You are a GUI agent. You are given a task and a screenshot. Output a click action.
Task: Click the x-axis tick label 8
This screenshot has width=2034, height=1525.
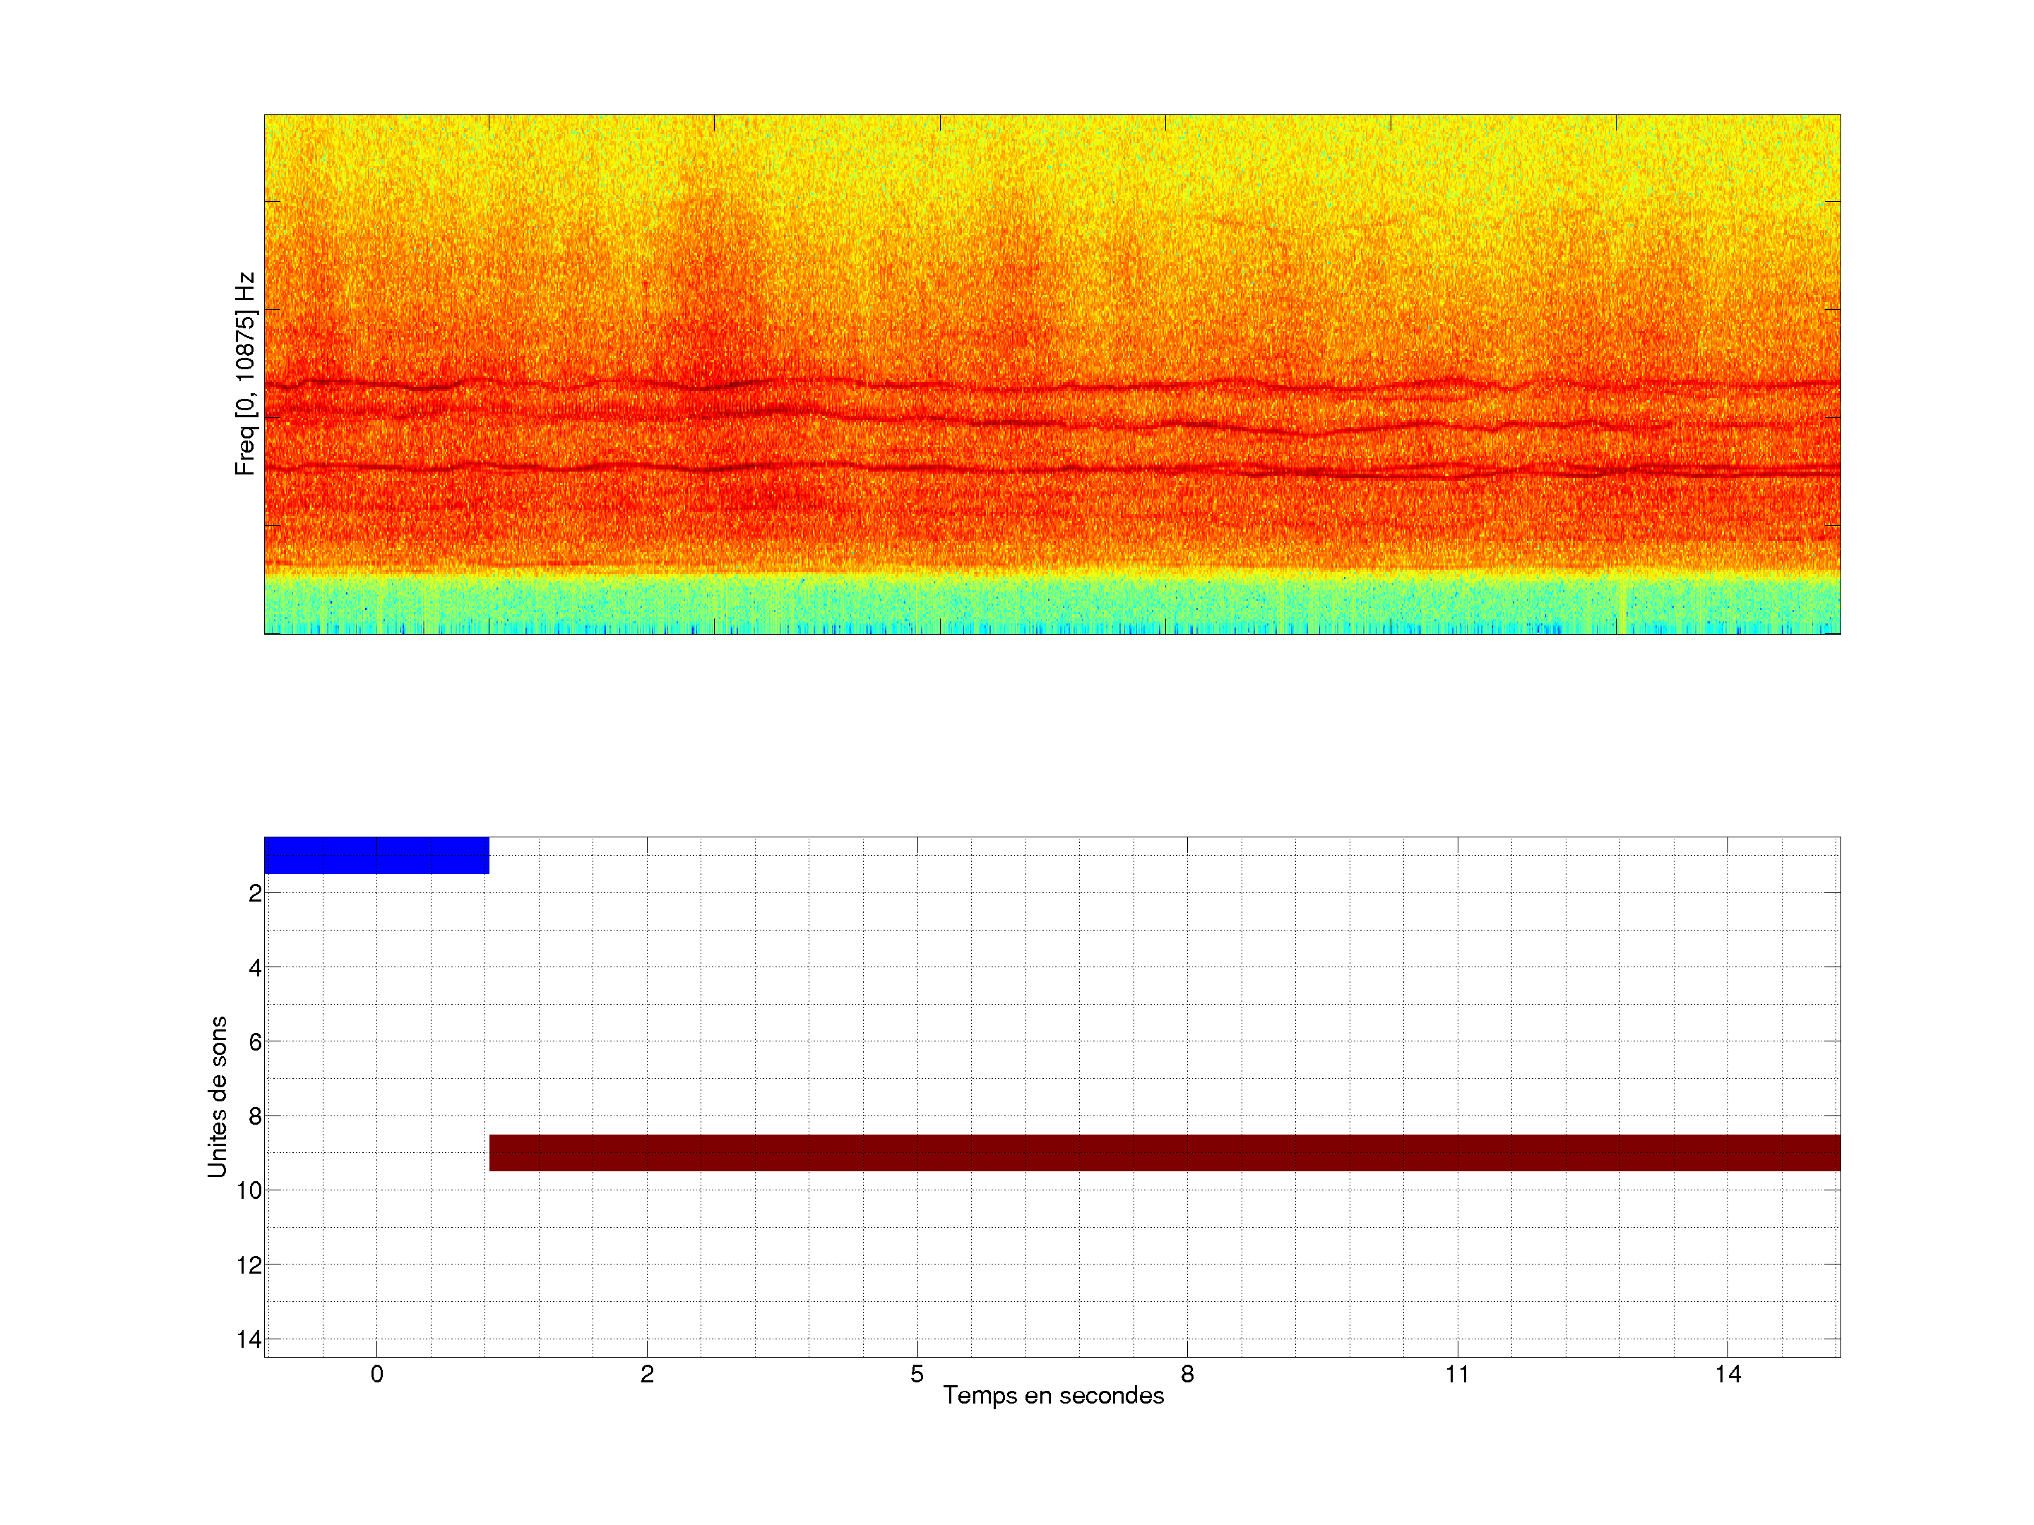tap(1187, 1374)
